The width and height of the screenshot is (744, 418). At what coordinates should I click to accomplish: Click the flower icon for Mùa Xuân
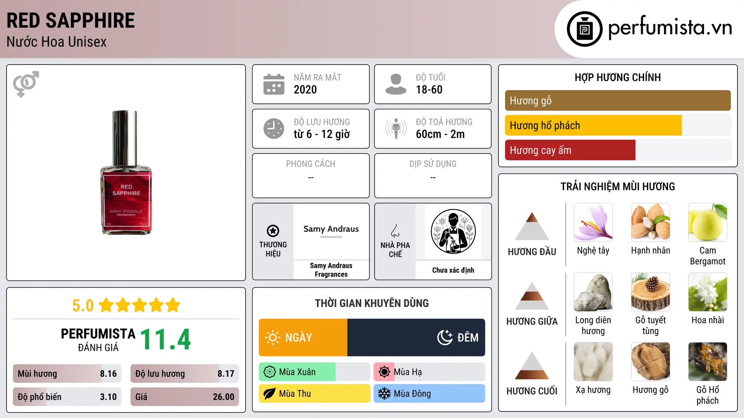click(270, 372)
